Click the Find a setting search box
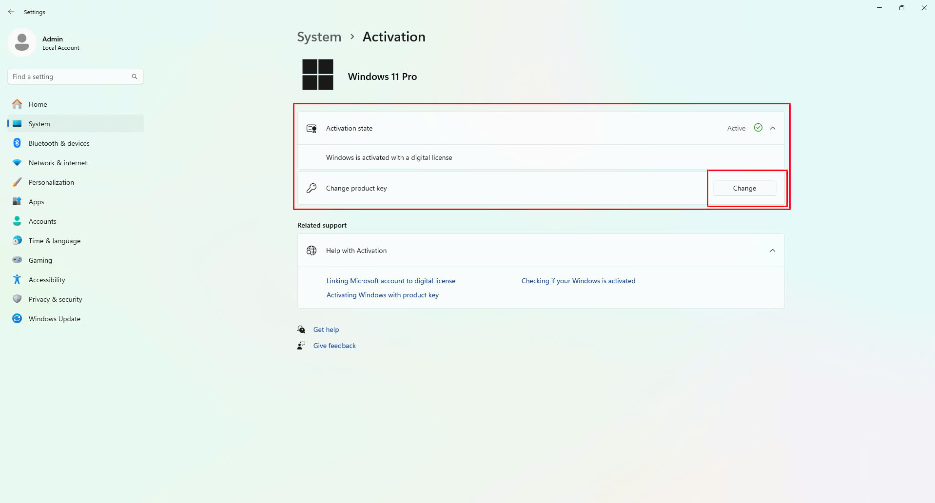The height and width of the screenshot is (503, 935). pyautogui.click(x=76, y=77)
